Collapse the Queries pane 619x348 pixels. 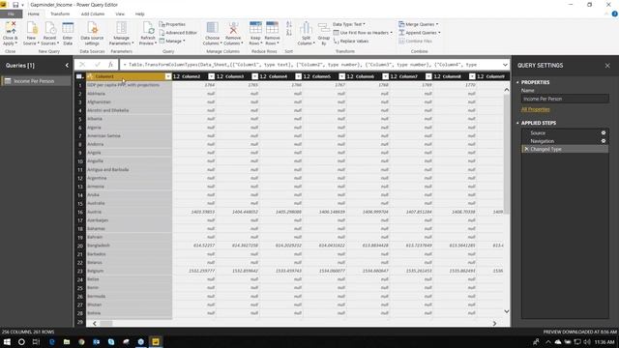point(67,66)
